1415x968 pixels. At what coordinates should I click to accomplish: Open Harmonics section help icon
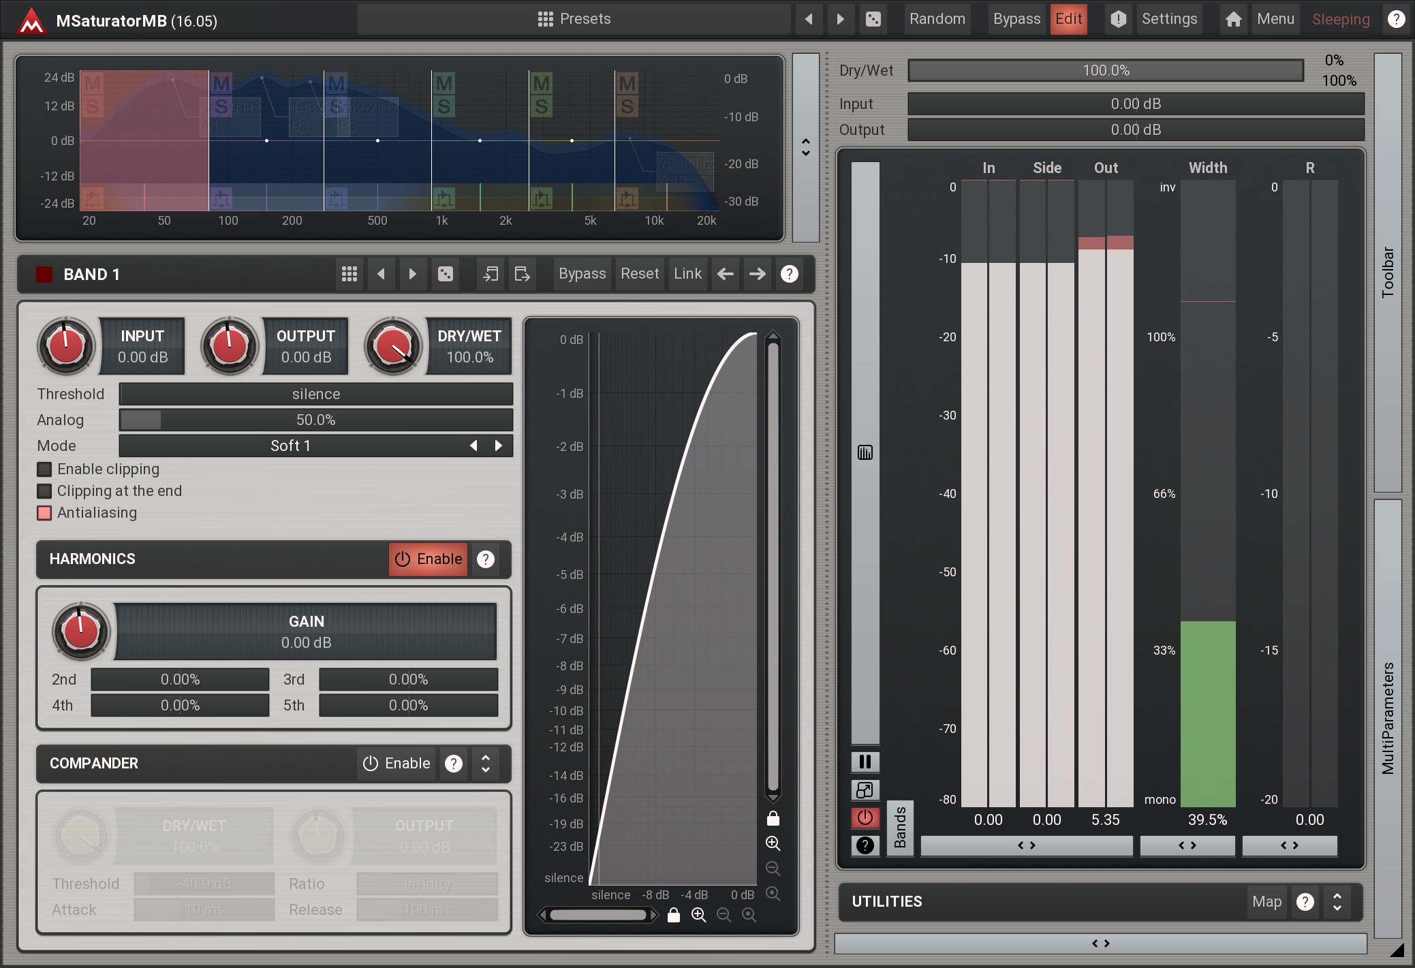coord(485,559)
